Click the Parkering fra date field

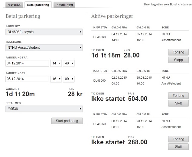coord(27,63)
